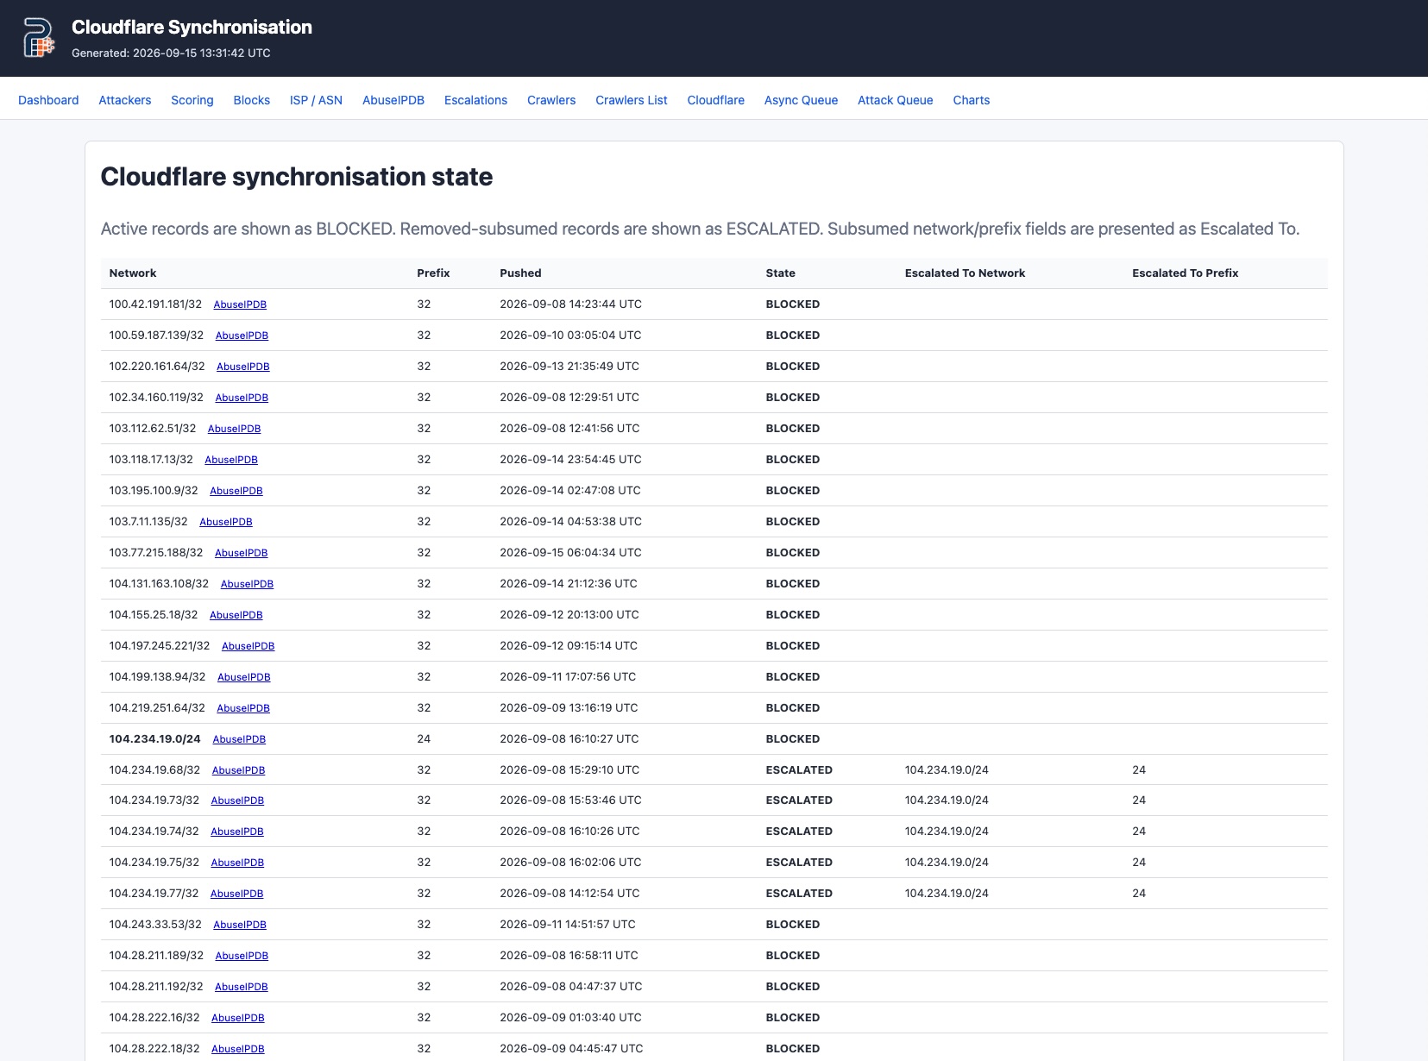Go to the Charts page
This screenshot has height=1061, width=1428.
972,100
